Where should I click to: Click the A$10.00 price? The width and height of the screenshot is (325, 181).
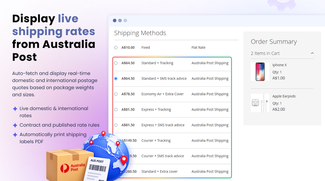(128, 48)
